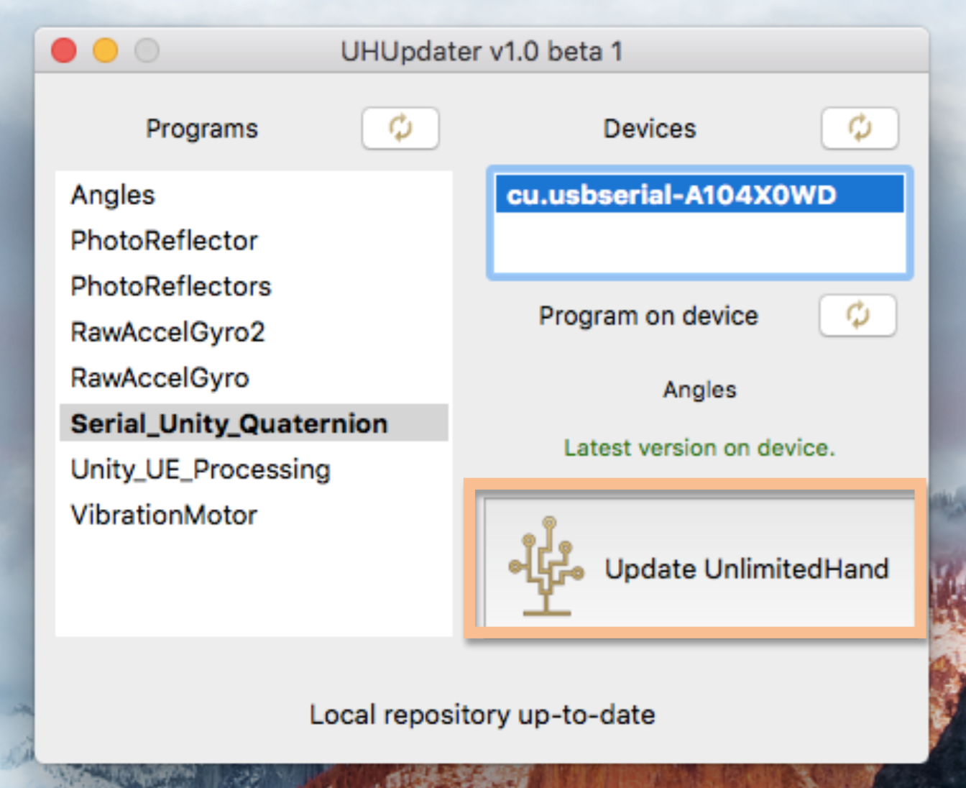Select the Unity_UE_Processing program
Viewport: 966px width, 788px height.
click(x=254, y=469)
